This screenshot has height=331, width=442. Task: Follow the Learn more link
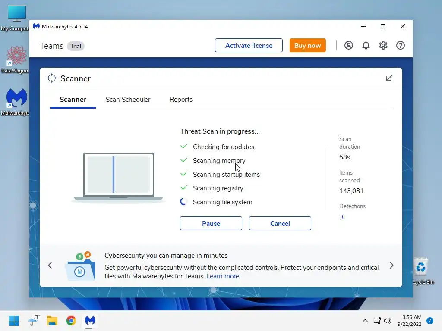pyautogui.click(x=223, y=276)
